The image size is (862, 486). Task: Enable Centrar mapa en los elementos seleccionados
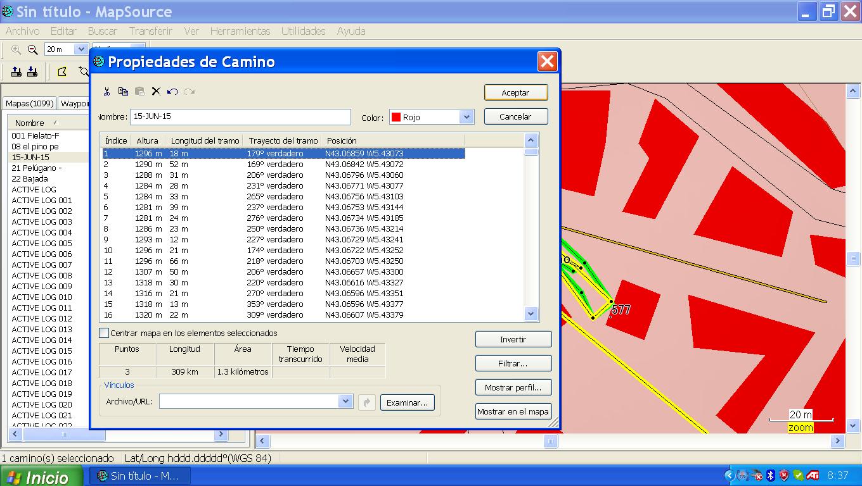[x=103, y=332]
